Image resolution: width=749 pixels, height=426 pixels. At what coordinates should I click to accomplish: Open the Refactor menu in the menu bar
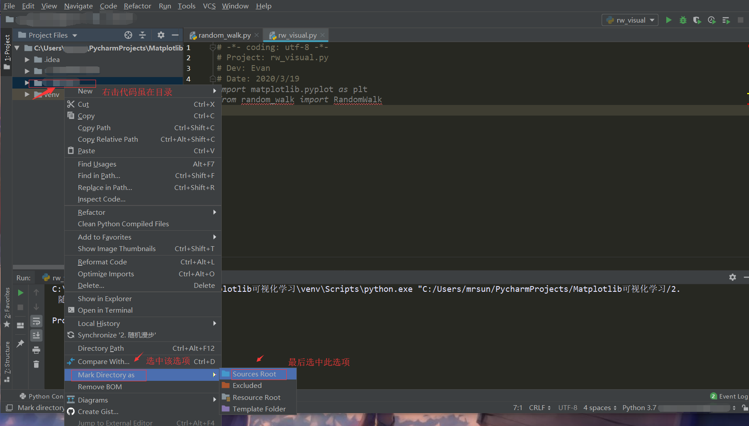[138, 6]
